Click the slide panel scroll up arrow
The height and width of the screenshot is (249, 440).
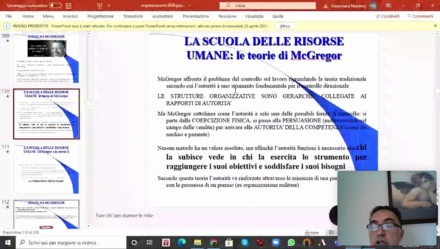point(88,34)
